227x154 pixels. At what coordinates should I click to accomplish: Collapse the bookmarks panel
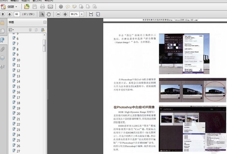point(45,22)
